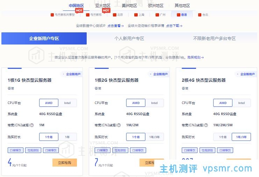Screen dimensions: 259x177
Task: Choose the 乌兰察布 data center tab
Action: [94, 15]
